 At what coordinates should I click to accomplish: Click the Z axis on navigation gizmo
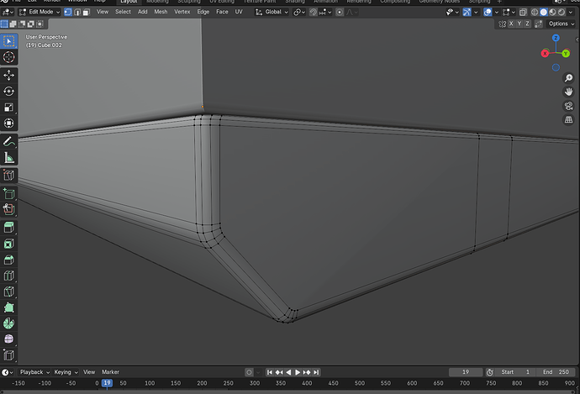[x=556, y=38]
